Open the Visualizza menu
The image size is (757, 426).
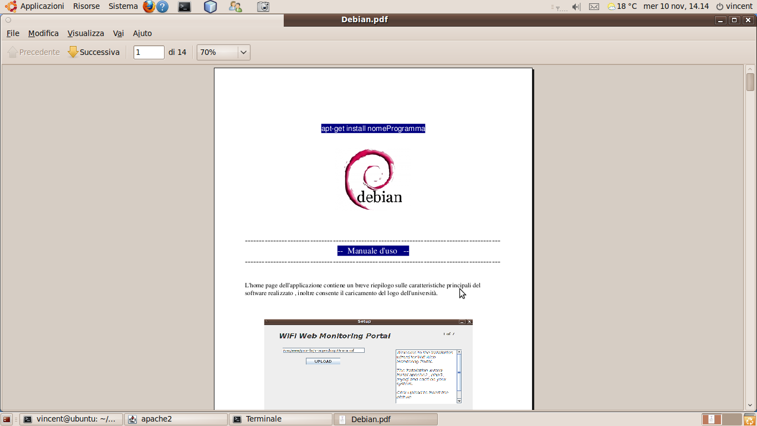(86, 33)
